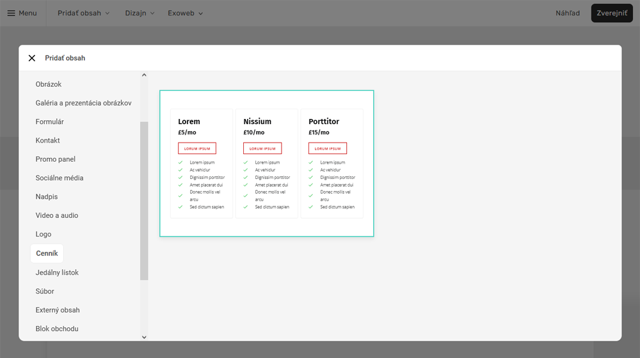Pick the Jedálny lístok category

[57, 272]
